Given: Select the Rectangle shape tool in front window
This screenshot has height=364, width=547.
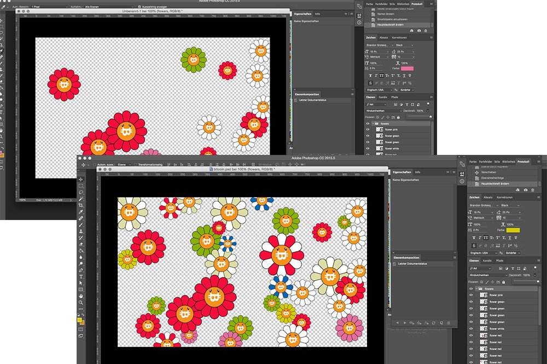Looking at the screenshot, I should click(81, 290).
